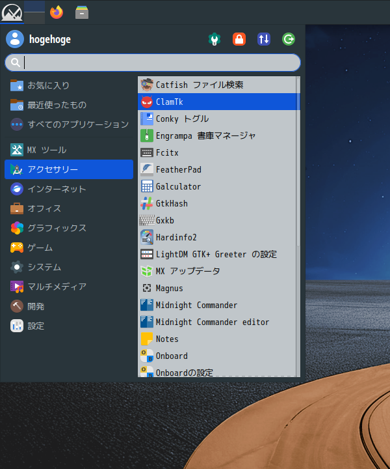
Task: Launch ClamTk by its text label
Action: point(169,102)
